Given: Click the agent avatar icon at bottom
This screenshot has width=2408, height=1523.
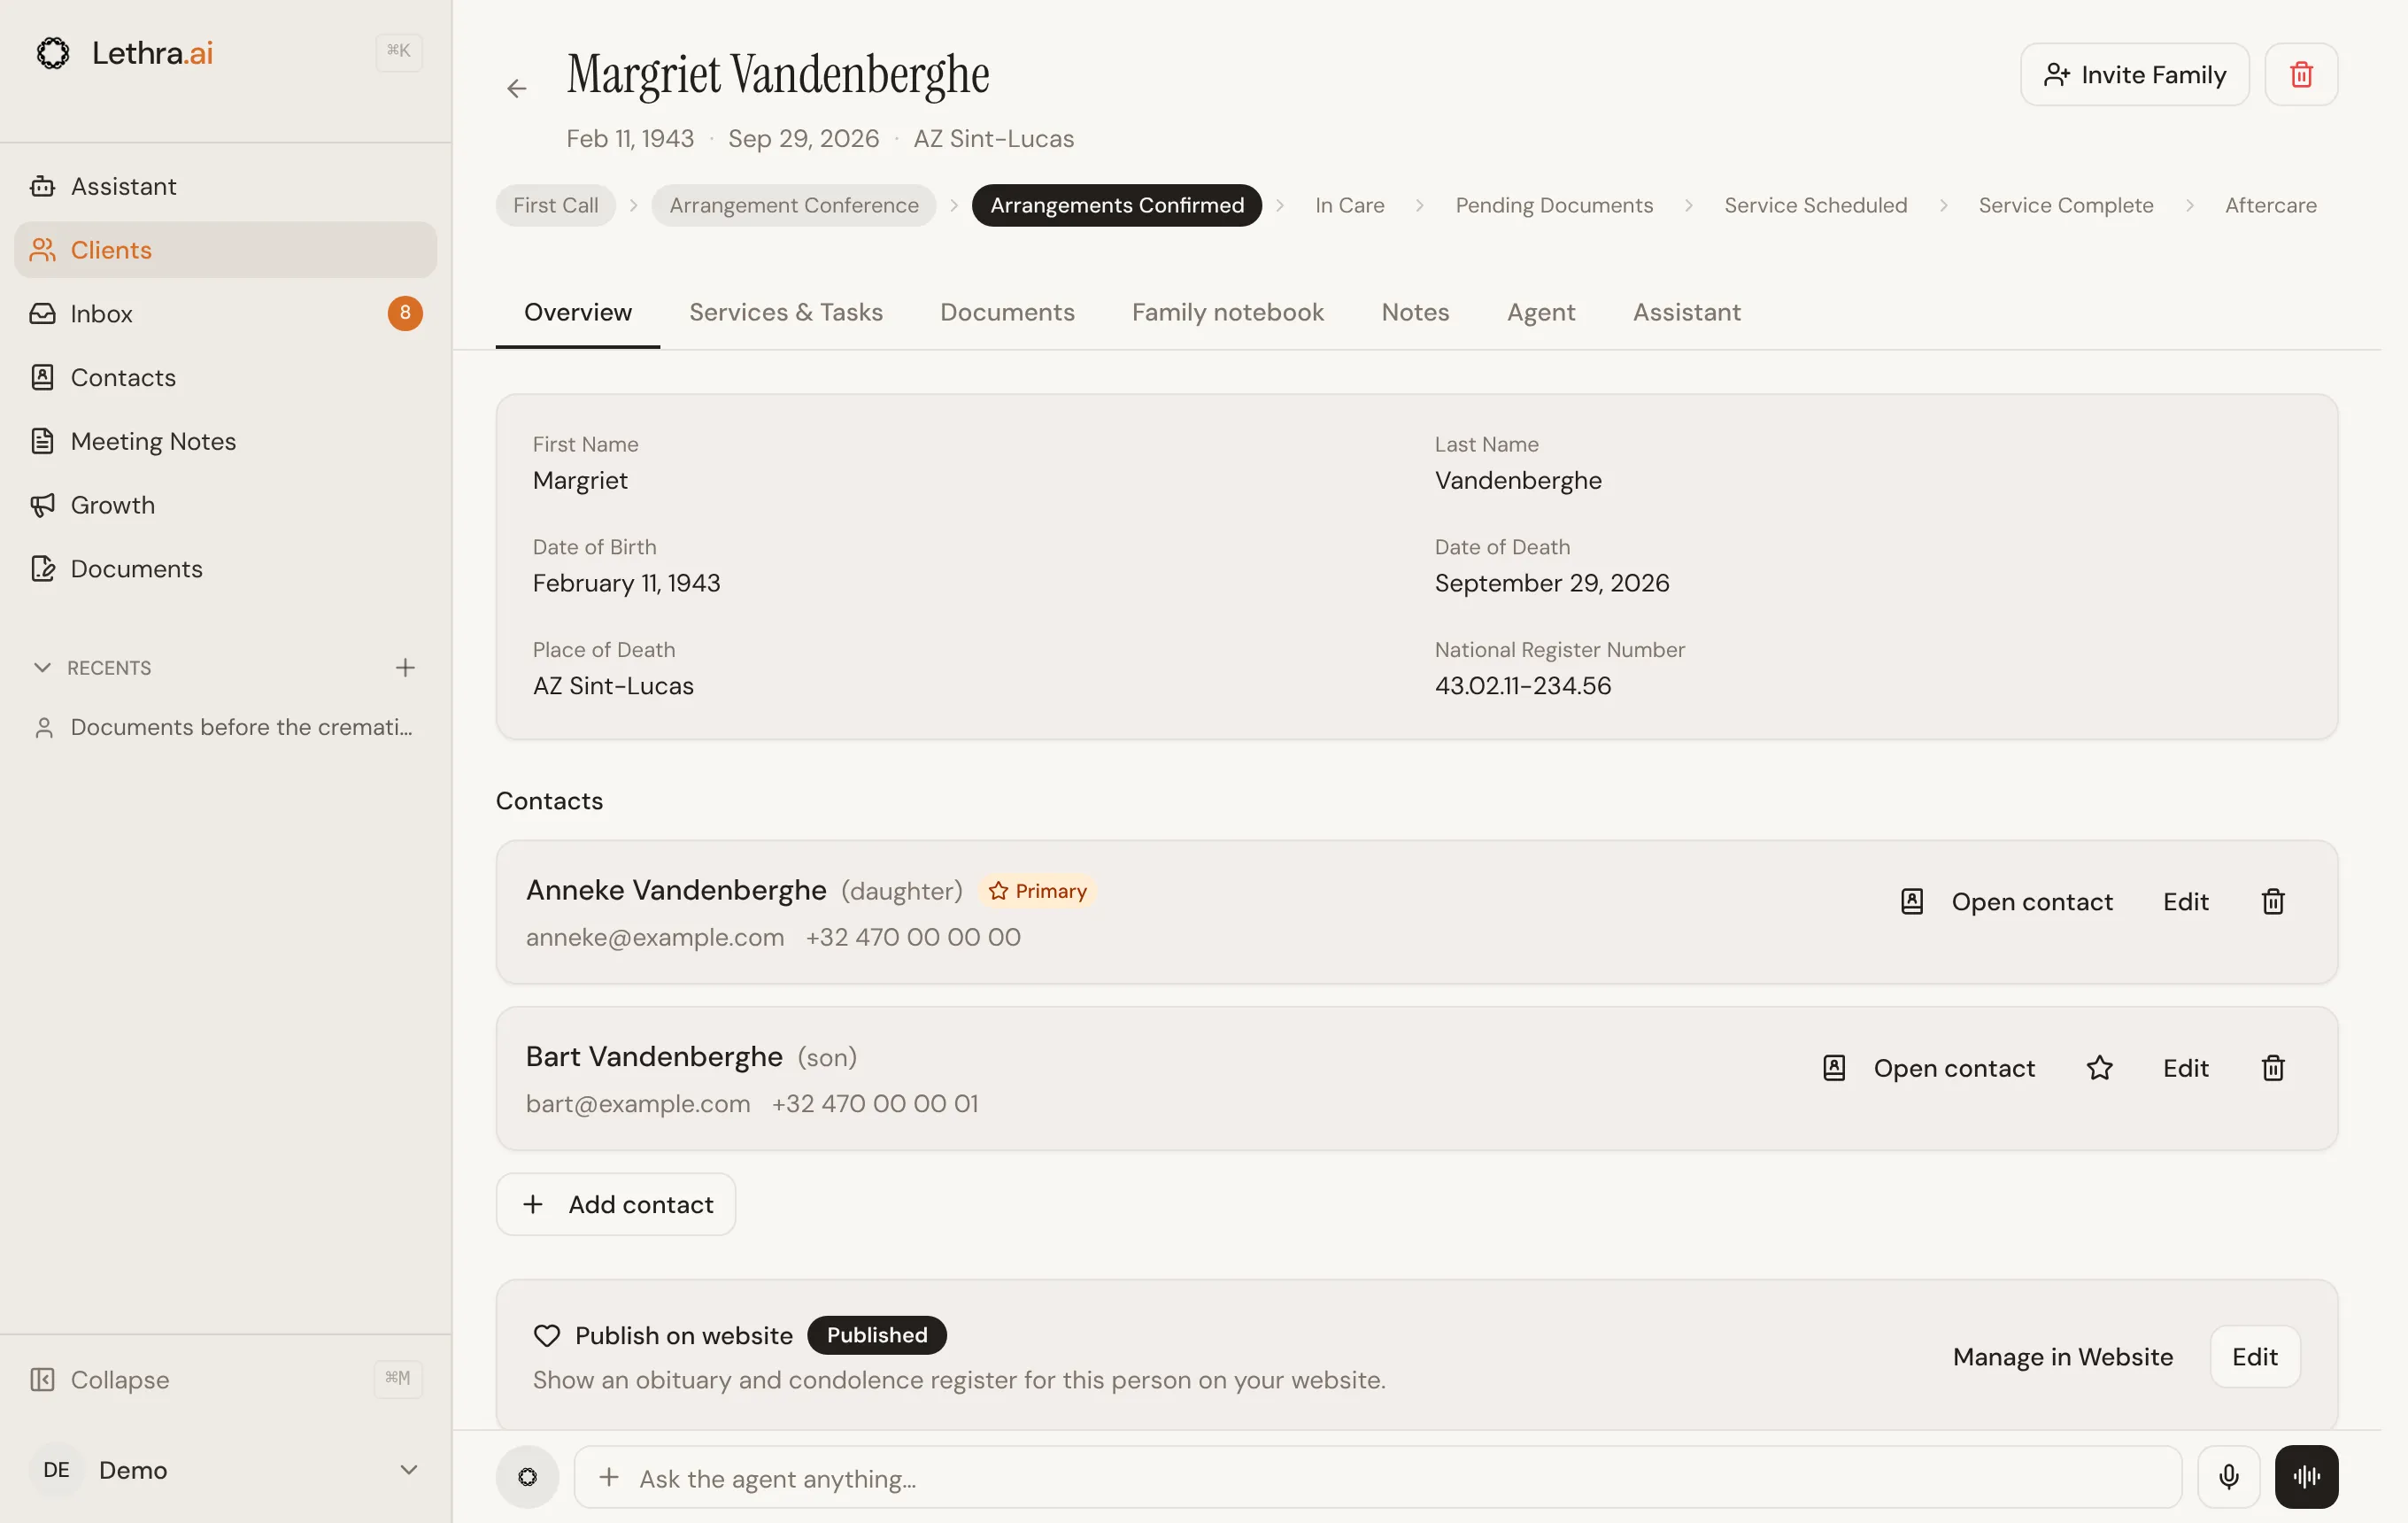Looking at the screenshot, I should pyautogui.click(x=528, y=1477).
